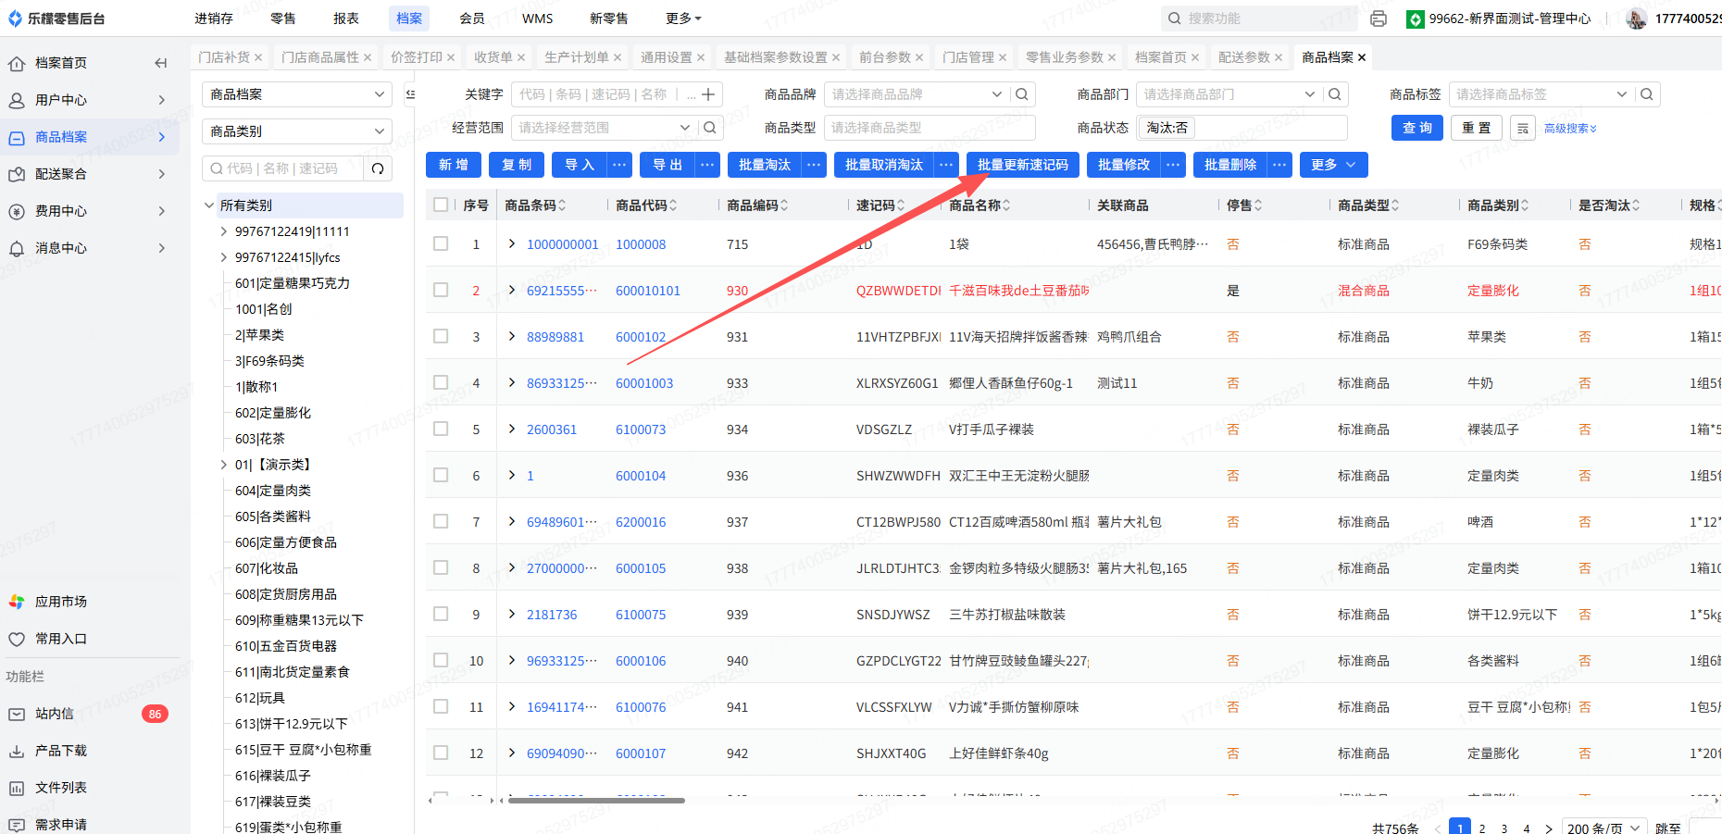Check row 5 checkbox for V打手瓜子裸装
This screenshot has width=1722, height=834.
pos(441,429)
